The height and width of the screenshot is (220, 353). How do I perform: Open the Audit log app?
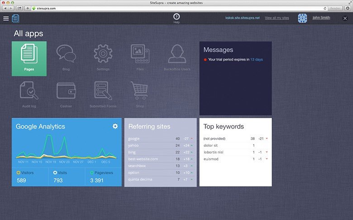click(x=29, y=95)
